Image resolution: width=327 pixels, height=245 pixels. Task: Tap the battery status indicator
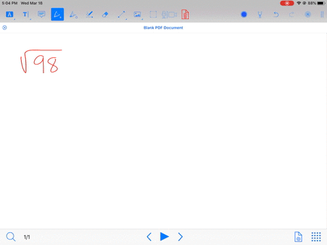tap(321, 3)
